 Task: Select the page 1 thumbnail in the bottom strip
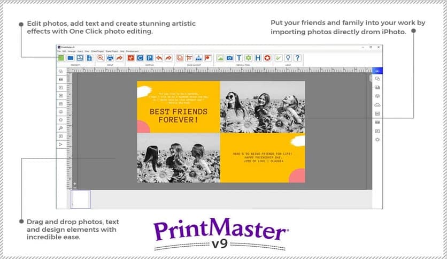click(81, 199)
